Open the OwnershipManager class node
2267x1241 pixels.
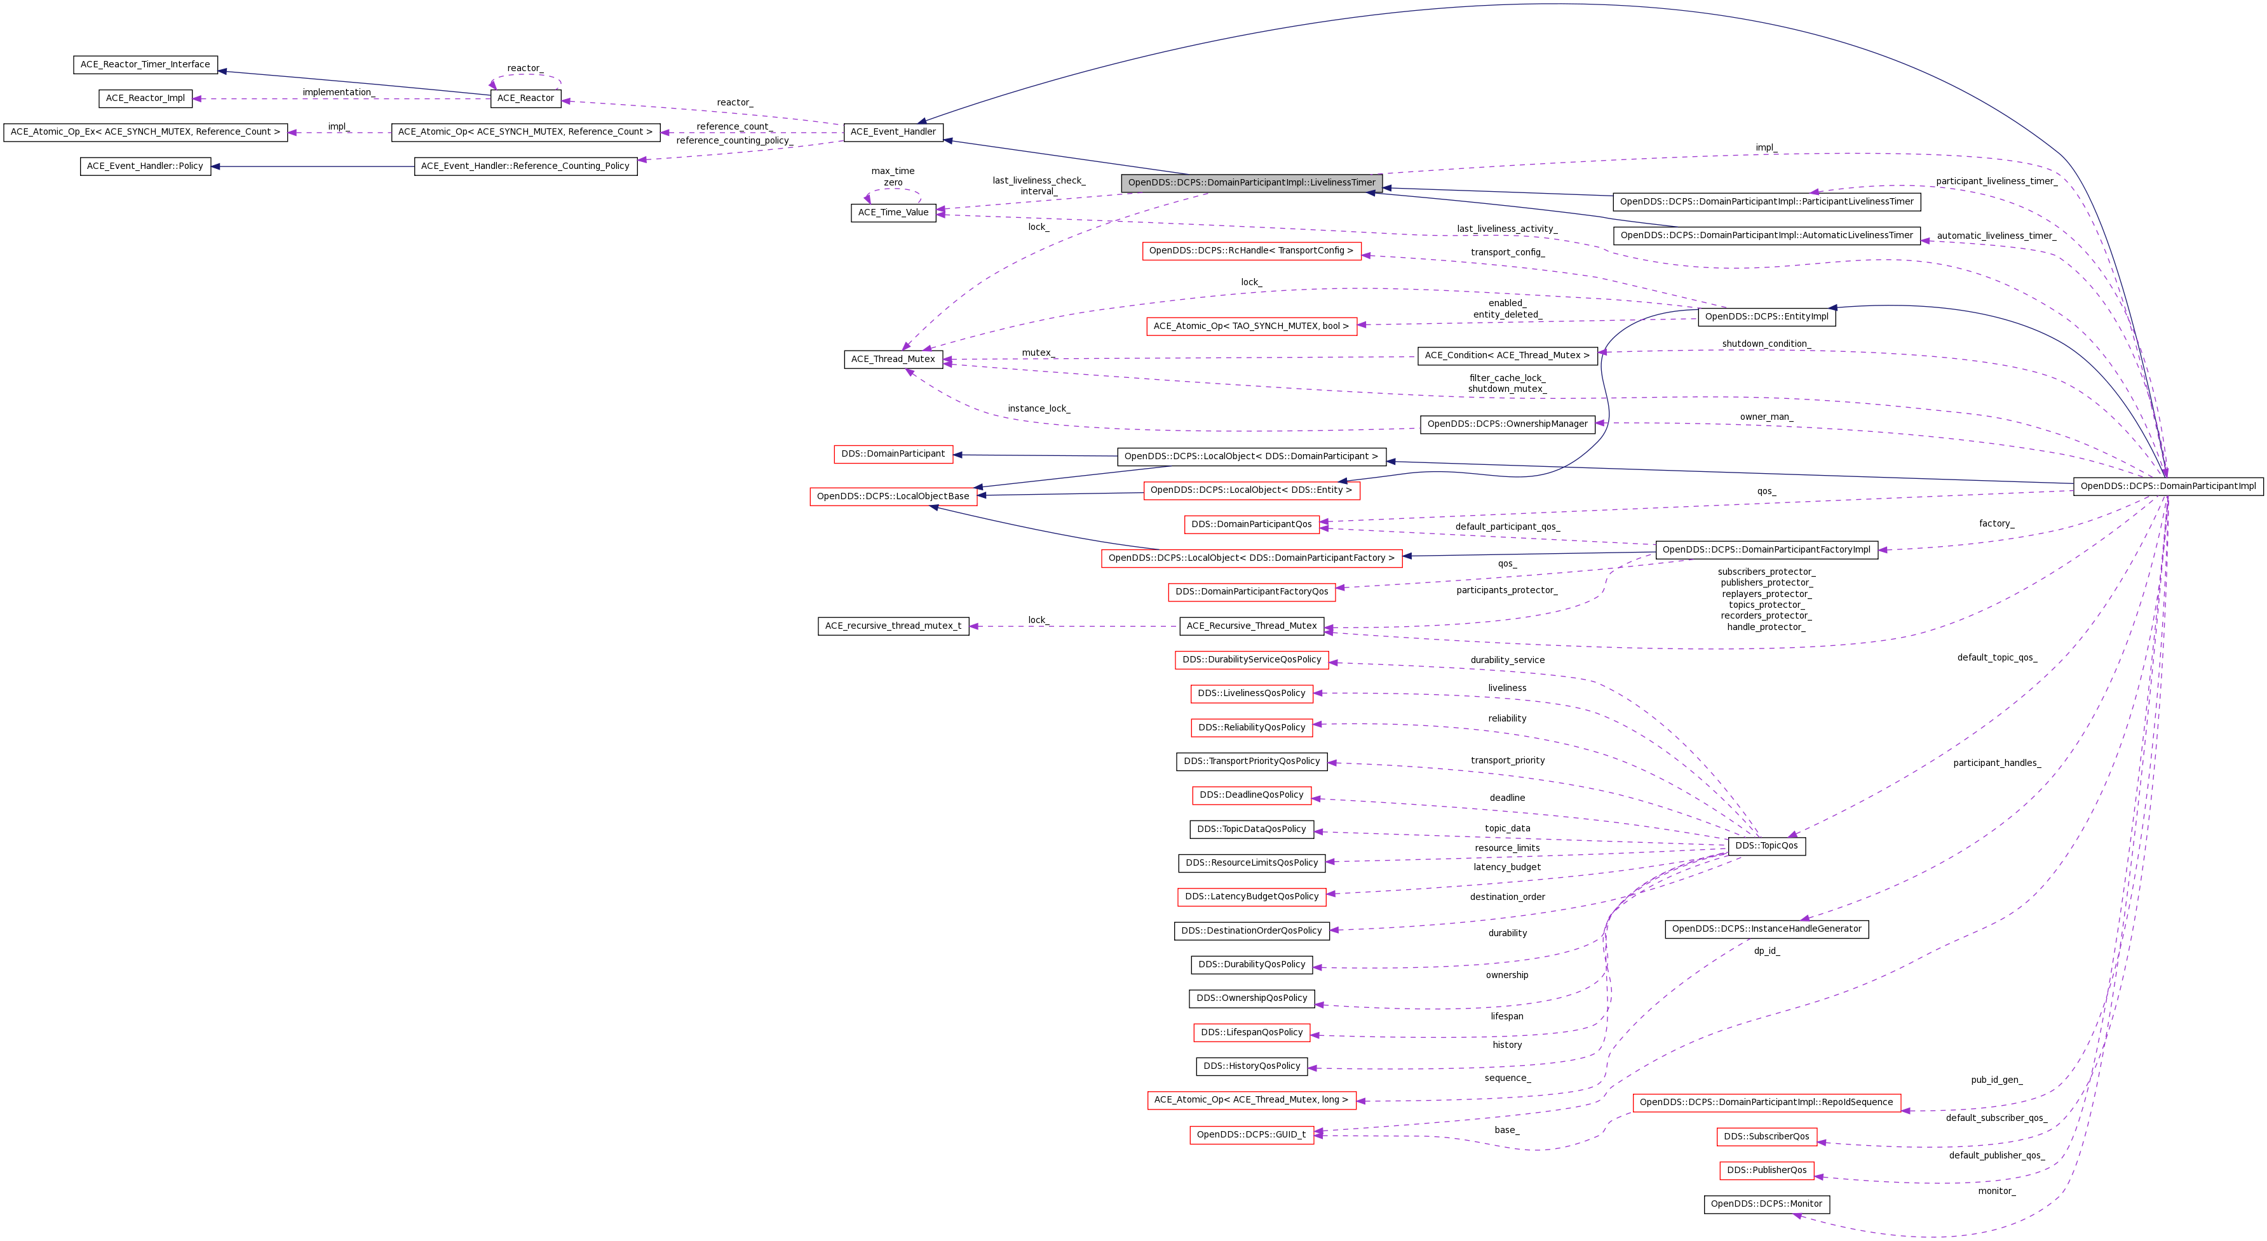pos(1506,424)
